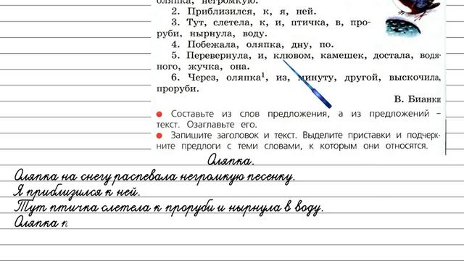Click handwritten sentence "Я приблизился к ней."
Image resolution: width=464 pixels, height=261 pixels.
click(77, 192)
